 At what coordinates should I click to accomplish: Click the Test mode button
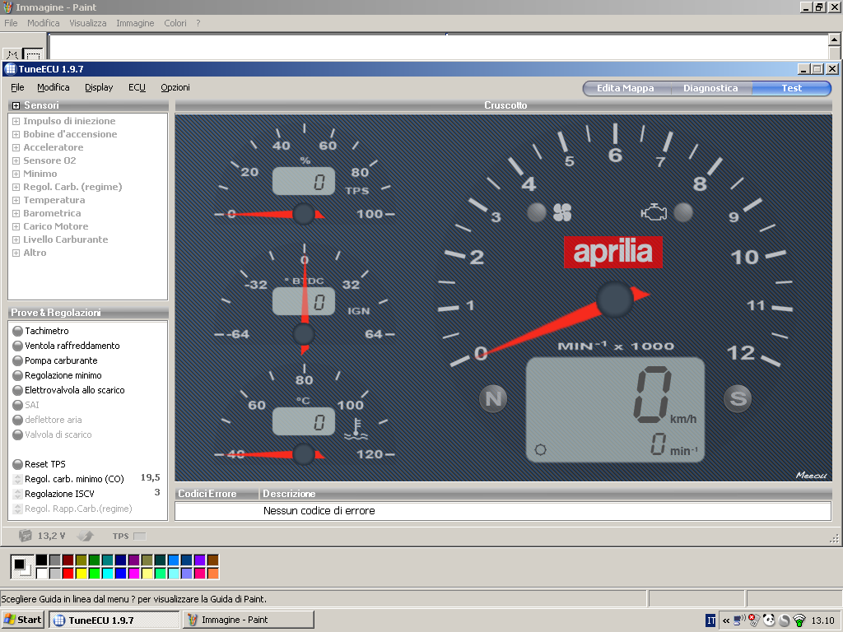(791, 88)
